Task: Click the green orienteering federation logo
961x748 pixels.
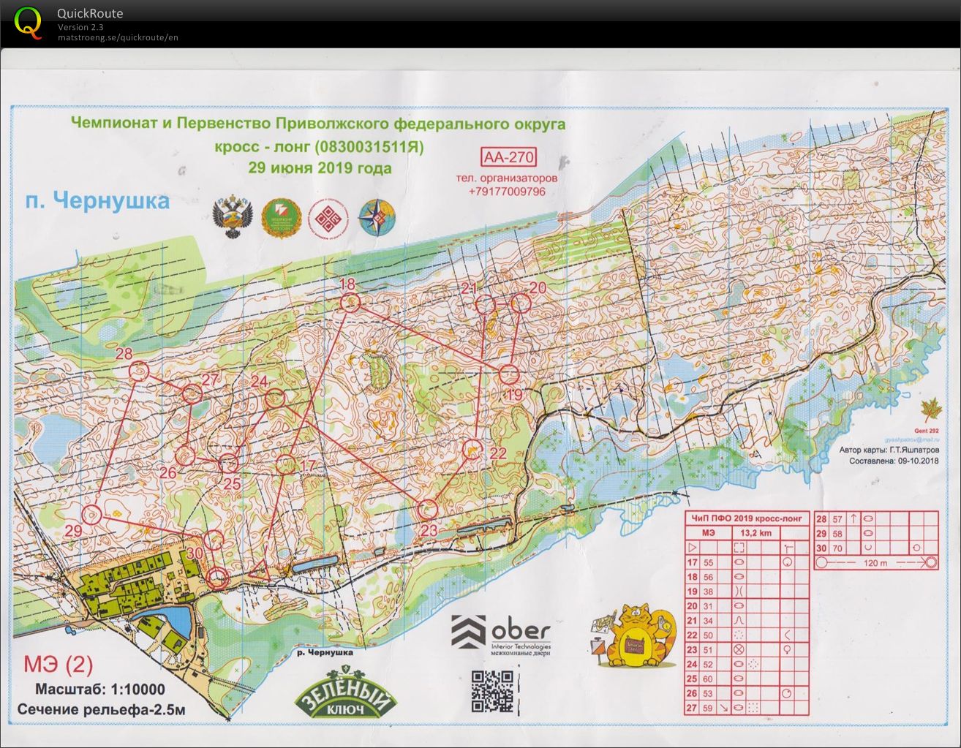Action: pos(280,218)
